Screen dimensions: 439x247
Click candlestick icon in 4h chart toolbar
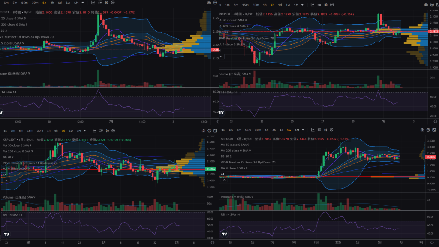pos(326,5)
